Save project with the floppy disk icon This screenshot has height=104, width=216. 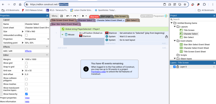click(x=62, y=16)
